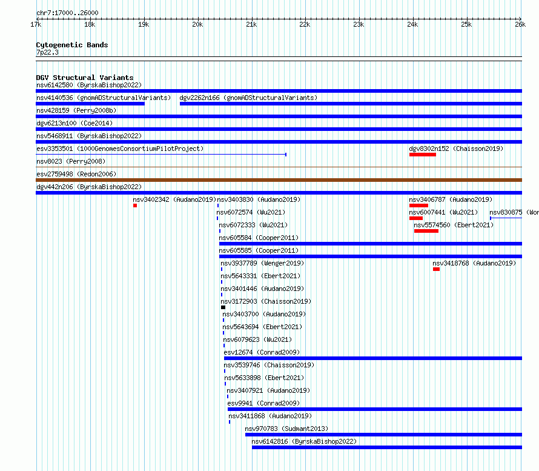Image resolution: width=539 pixels, height=471 pixels.
Task: Click the red nsv3402342 (Audano2019) marker
Action: click(x=135, y=205)
